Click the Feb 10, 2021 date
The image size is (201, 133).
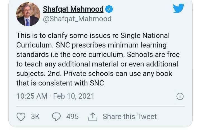tap(73, 96)
